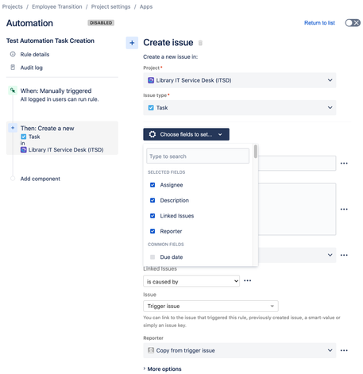Check the Due date field checkbox

pyautogui.click(x=153, y=257)
